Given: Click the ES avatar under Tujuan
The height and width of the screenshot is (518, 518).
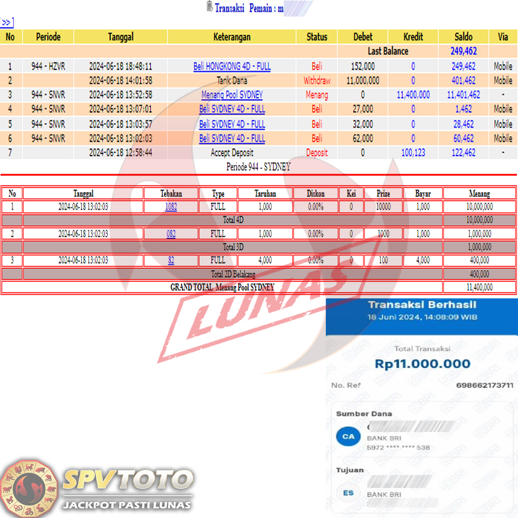Looking at the screenshot, I should pos(349,493).
